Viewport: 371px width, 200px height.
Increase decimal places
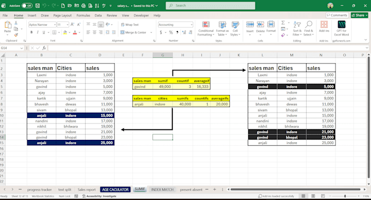click(x=184, y=32)
